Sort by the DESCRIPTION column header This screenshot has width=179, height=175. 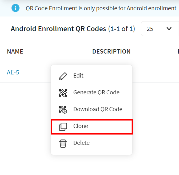(111, 51)
